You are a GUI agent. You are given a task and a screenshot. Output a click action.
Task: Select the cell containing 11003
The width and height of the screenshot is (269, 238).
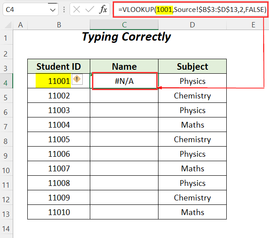point(59,110)
